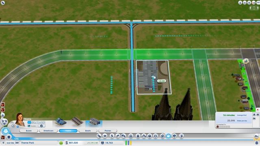Click the 25,598 riders per day value

click(231, 121)
